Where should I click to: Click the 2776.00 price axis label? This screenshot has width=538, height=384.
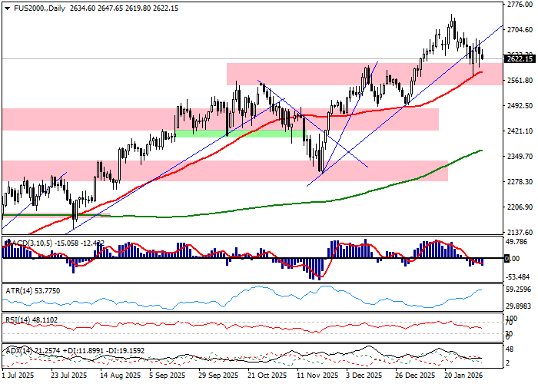click(520, 5)
